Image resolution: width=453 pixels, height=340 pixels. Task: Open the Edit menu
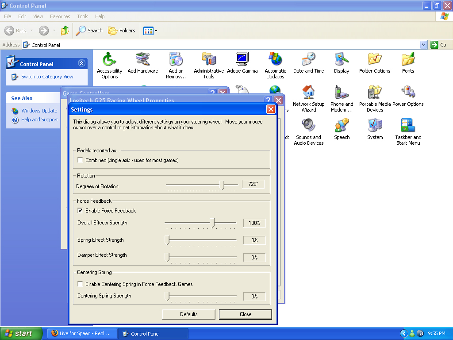(x=22, y=16)
